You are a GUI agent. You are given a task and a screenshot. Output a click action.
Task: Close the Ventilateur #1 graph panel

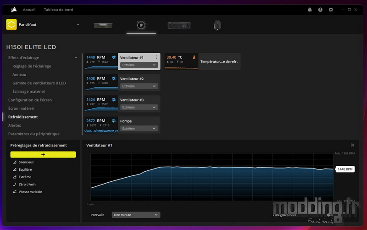[x=352, y=145]
